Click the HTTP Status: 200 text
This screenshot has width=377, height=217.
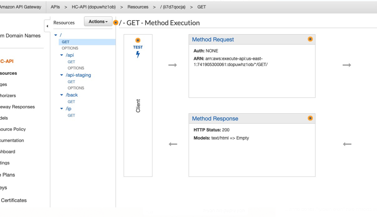point(211,130)
